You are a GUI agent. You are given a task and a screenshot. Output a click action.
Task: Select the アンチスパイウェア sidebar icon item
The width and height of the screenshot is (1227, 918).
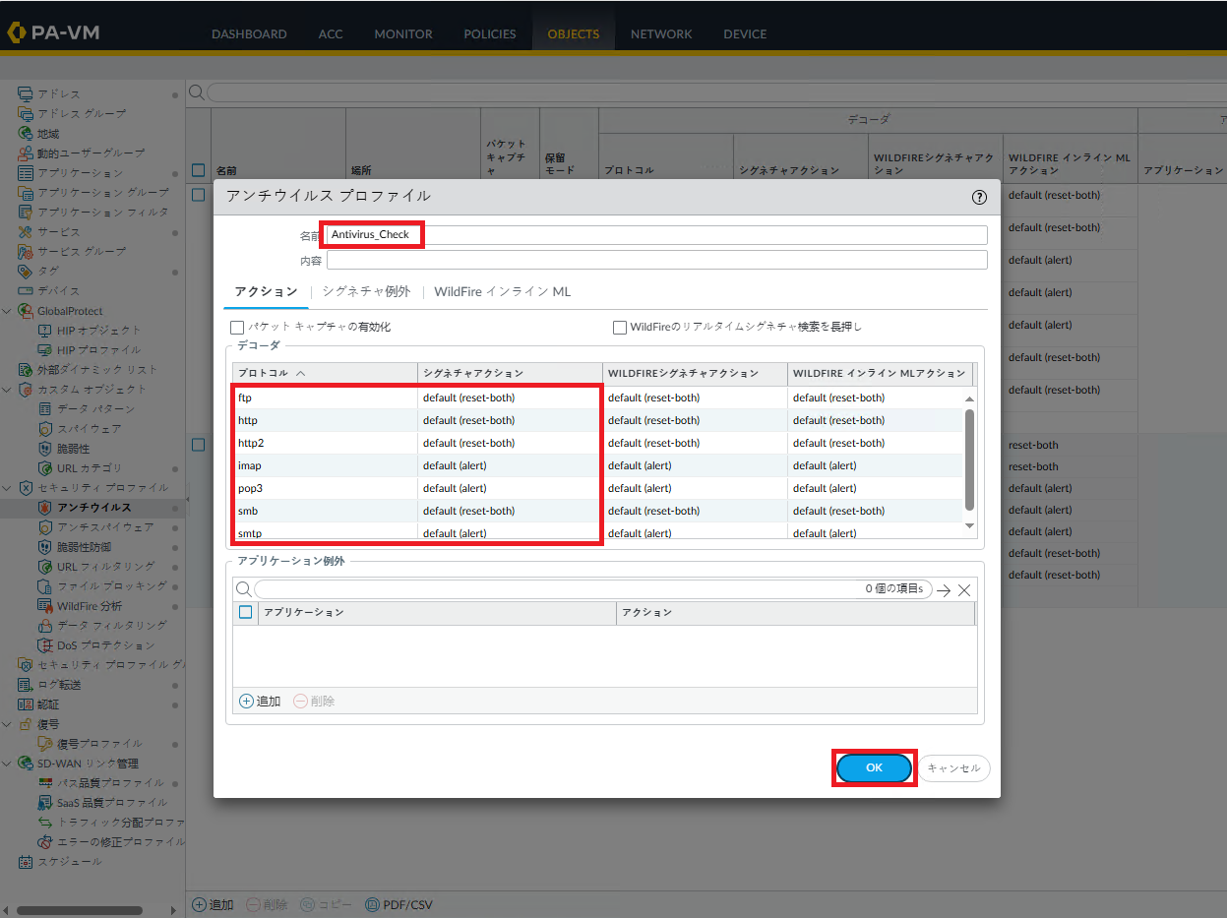point(45,527)
